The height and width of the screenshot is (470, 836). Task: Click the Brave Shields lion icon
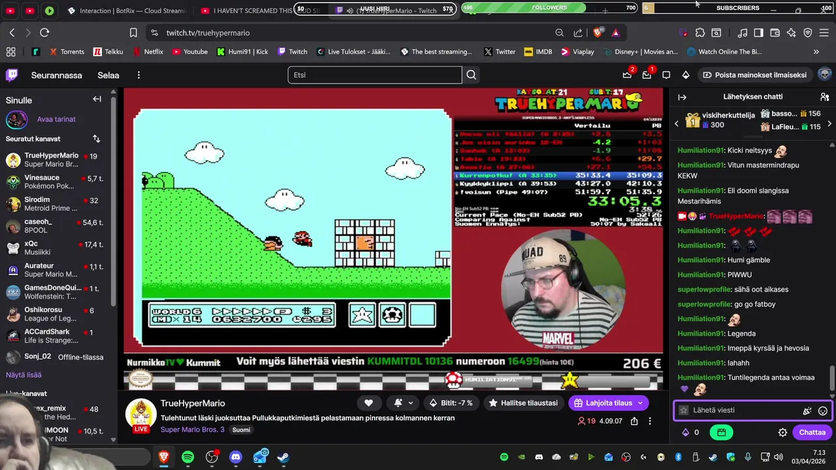pyautogui.click(x=598, y=33)
